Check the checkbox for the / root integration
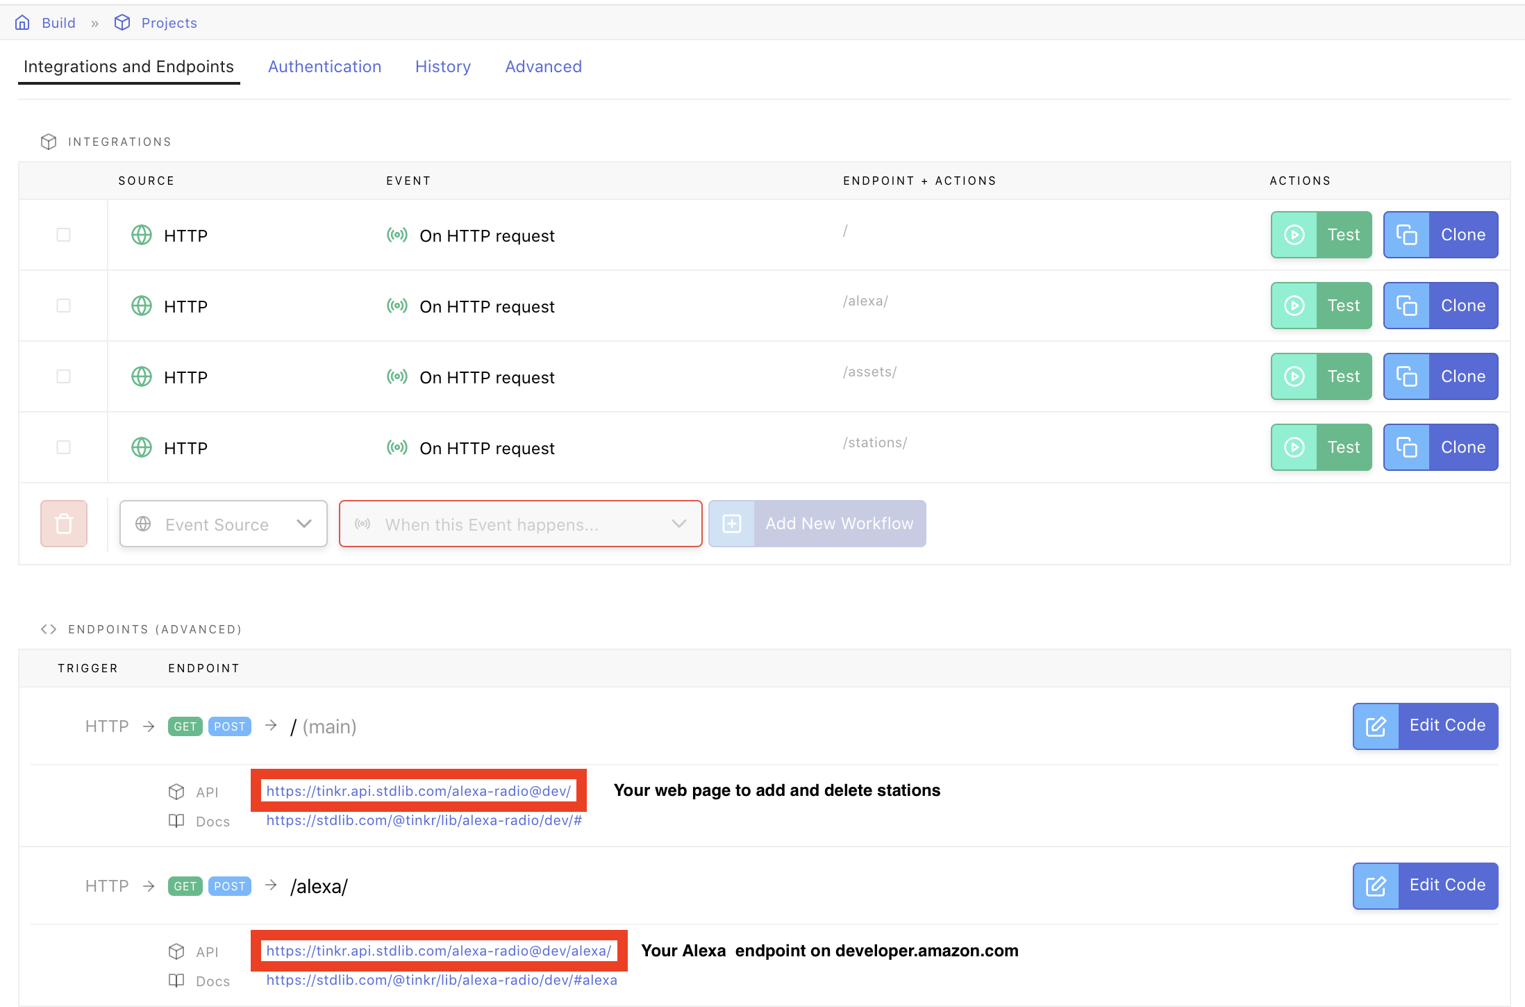The width and height of the screenshot is (1525, 1007). pos(63,235)
